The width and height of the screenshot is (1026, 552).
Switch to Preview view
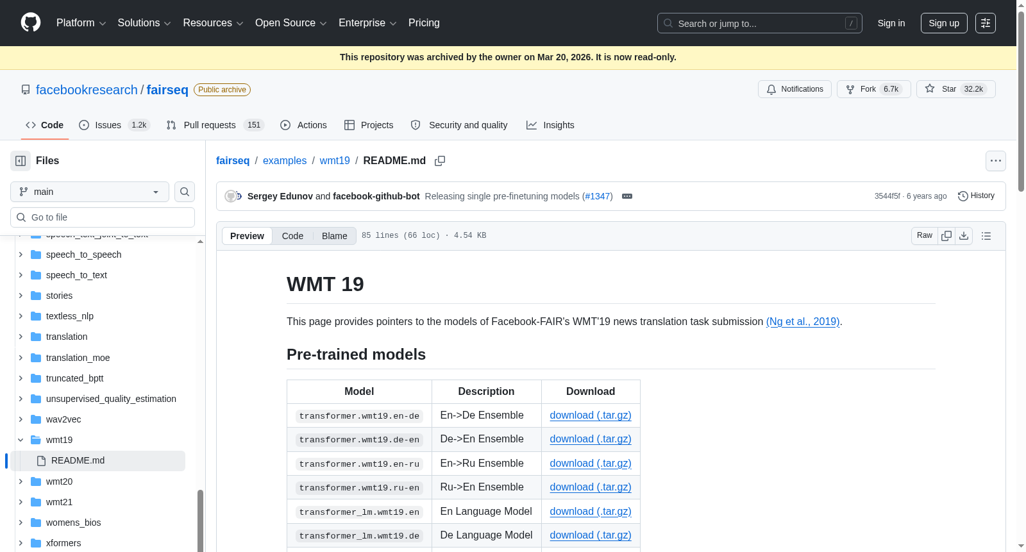[247, 236]
